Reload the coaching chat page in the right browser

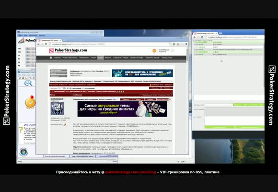click(x=202, y=37)
